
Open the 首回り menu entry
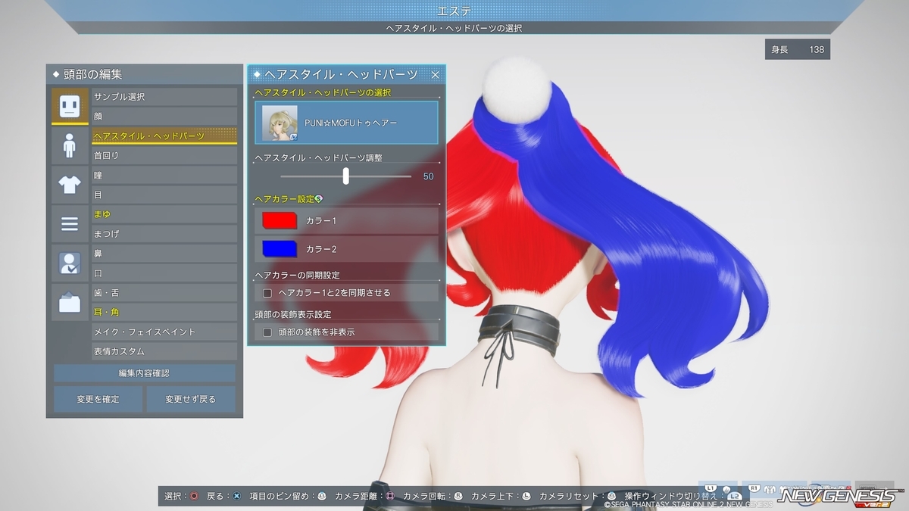[164, 155]
